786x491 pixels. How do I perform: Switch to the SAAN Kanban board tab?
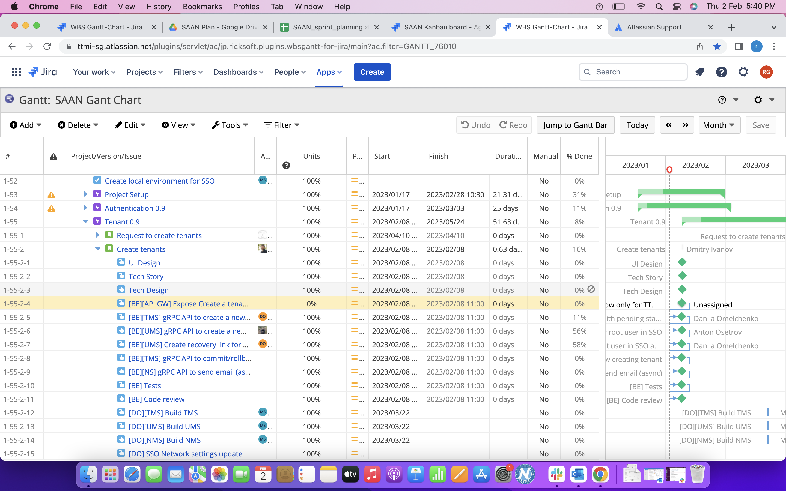(441, 27)
